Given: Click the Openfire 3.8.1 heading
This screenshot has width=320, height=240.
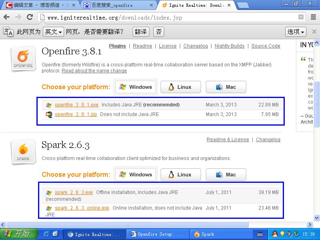Looking at the screenshot, I should (72, 51).
